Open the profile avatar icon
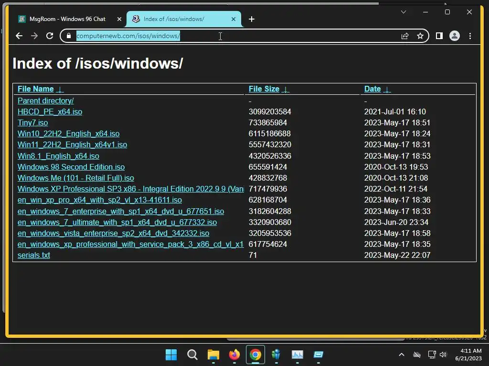Screen dimensions: 489x366 pyautogui.click(x=455, y=36)
